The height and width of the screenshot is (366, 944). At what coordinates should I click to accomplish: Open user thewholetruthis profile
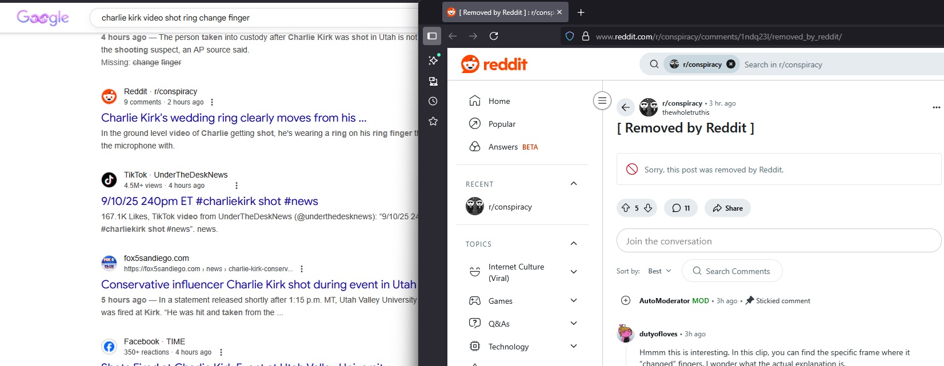pyautogui.click(x=686, y=112)
